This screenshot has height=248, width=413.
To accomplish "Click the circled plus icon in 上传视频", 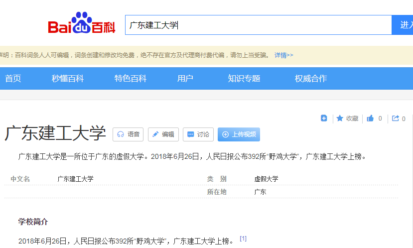I will tap(226, 134).
